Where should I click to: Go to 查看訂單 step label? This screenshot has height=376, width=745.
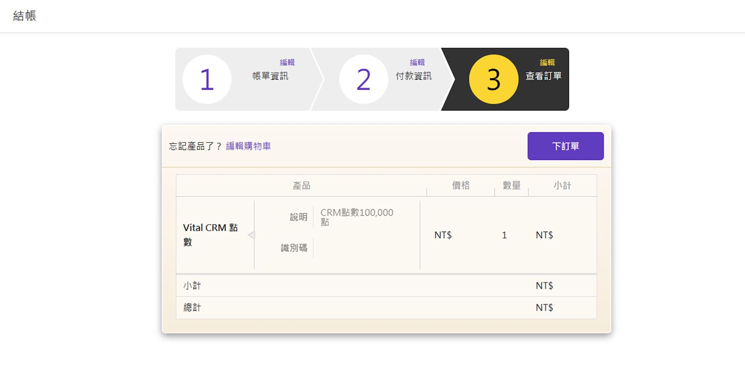543,76
